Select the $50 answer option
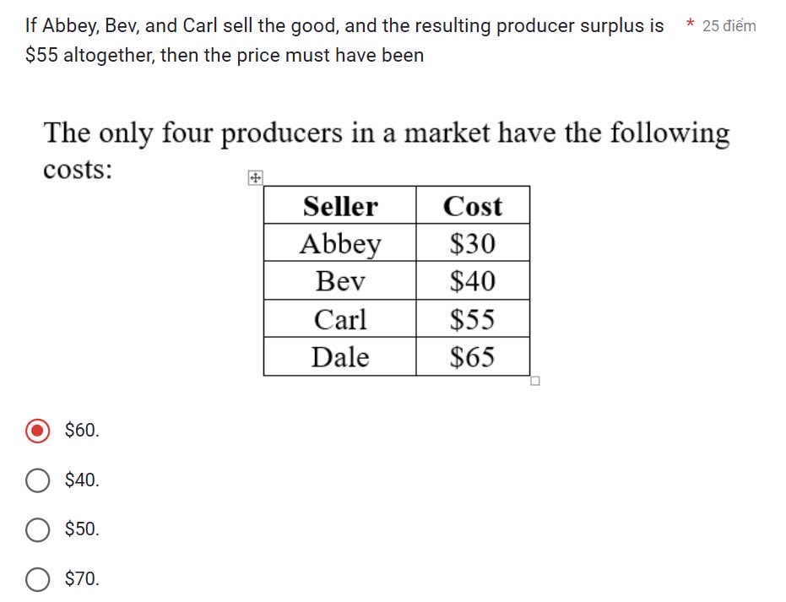 pyautogui.click(x=37, y=529)
